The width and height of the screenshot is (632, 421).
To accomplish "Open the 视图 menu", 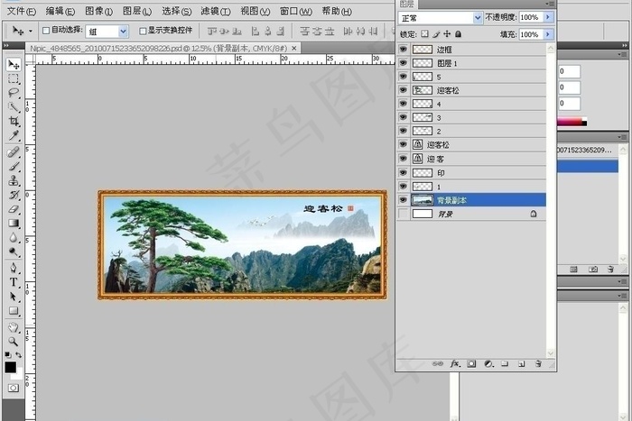I will (256, 12).
